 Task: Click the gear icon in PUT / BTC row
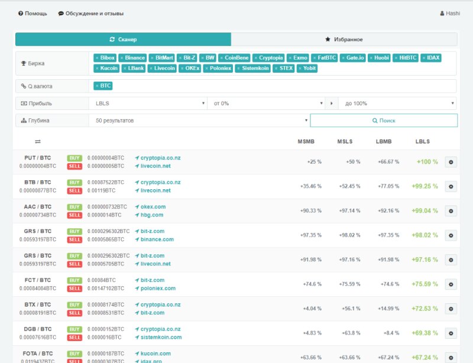451,162
